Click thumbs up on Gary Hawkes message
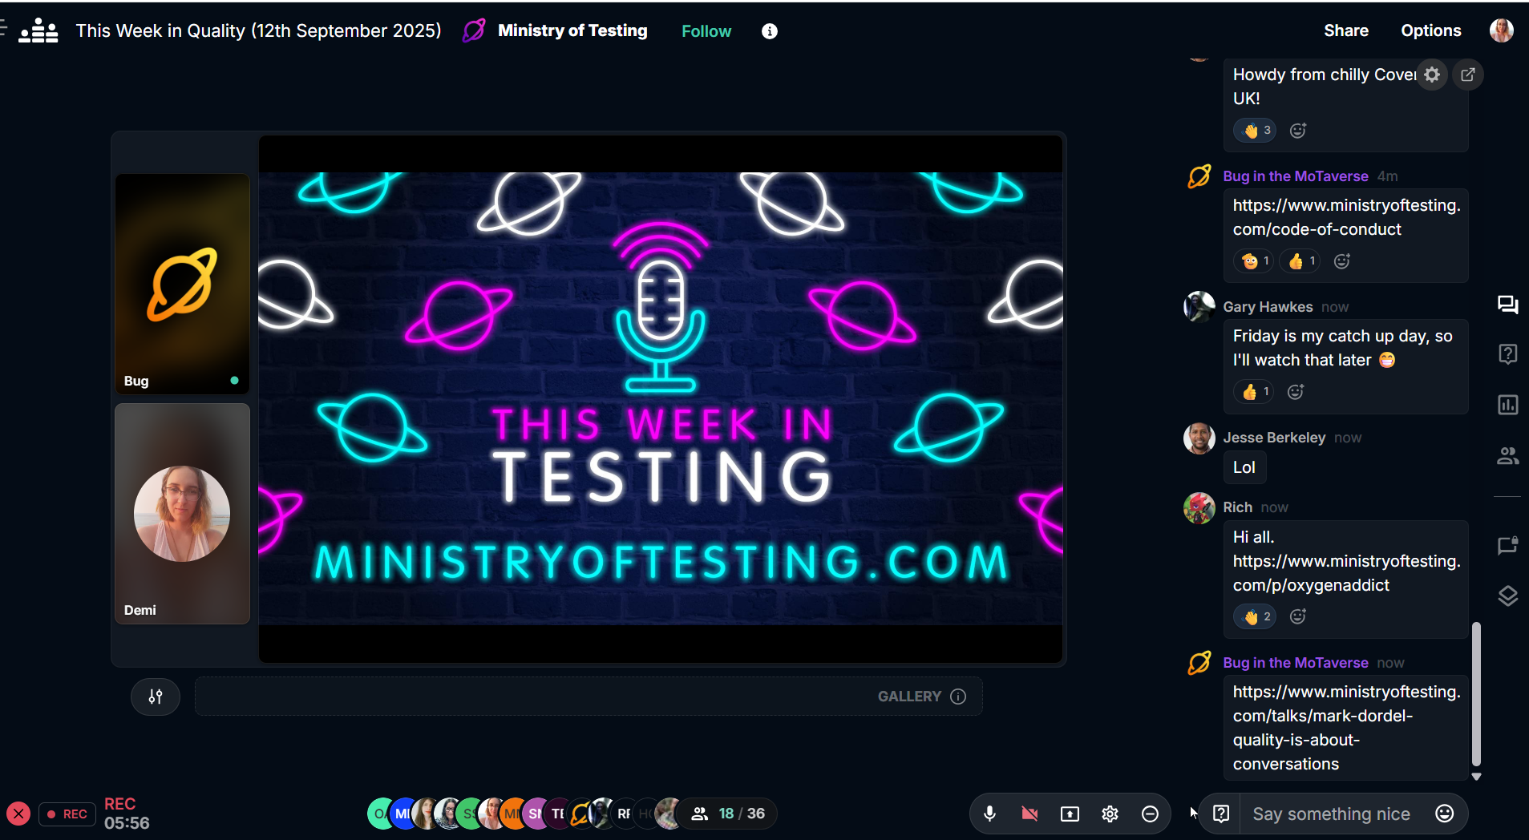1529x840 pixels. pyautogui.click(x=1254, y=391)
